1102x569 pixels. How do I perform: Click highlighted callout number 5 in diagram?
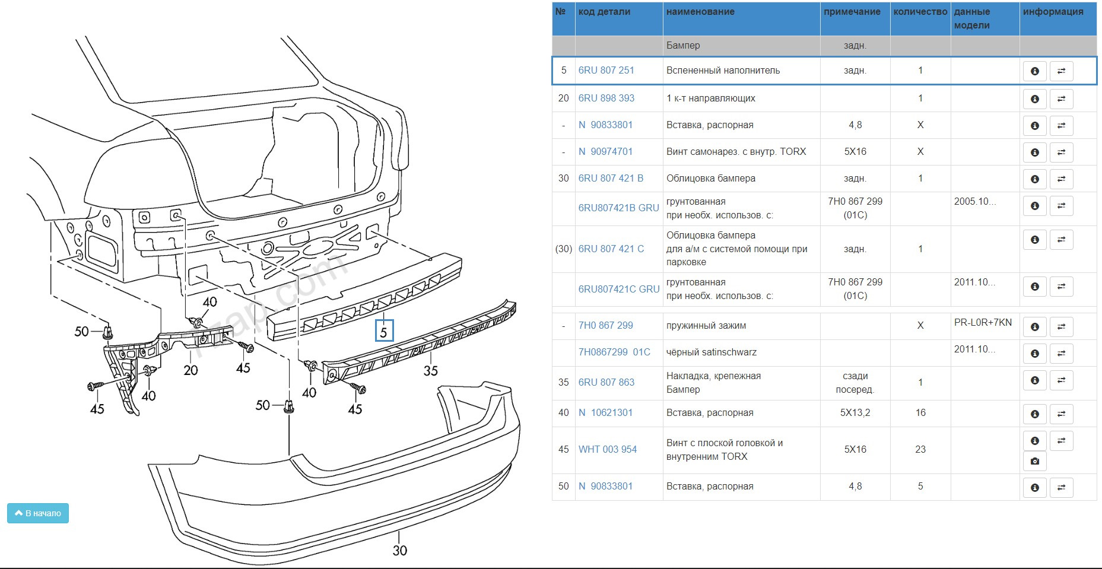tap(384, 332)
